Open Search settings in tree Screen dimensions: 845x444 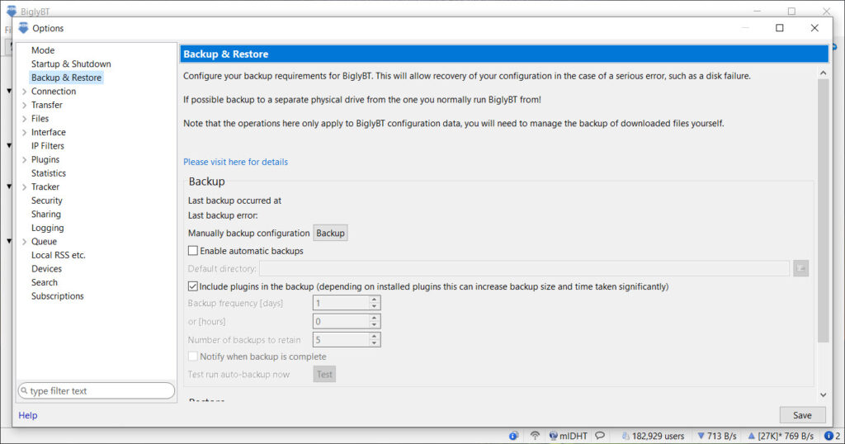click(45, 282)
